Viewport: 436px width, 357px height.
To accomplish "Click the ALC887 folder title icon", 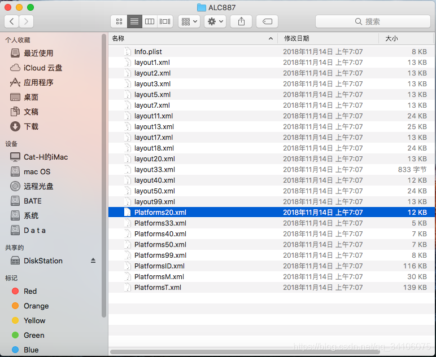I will pos(201,7).
